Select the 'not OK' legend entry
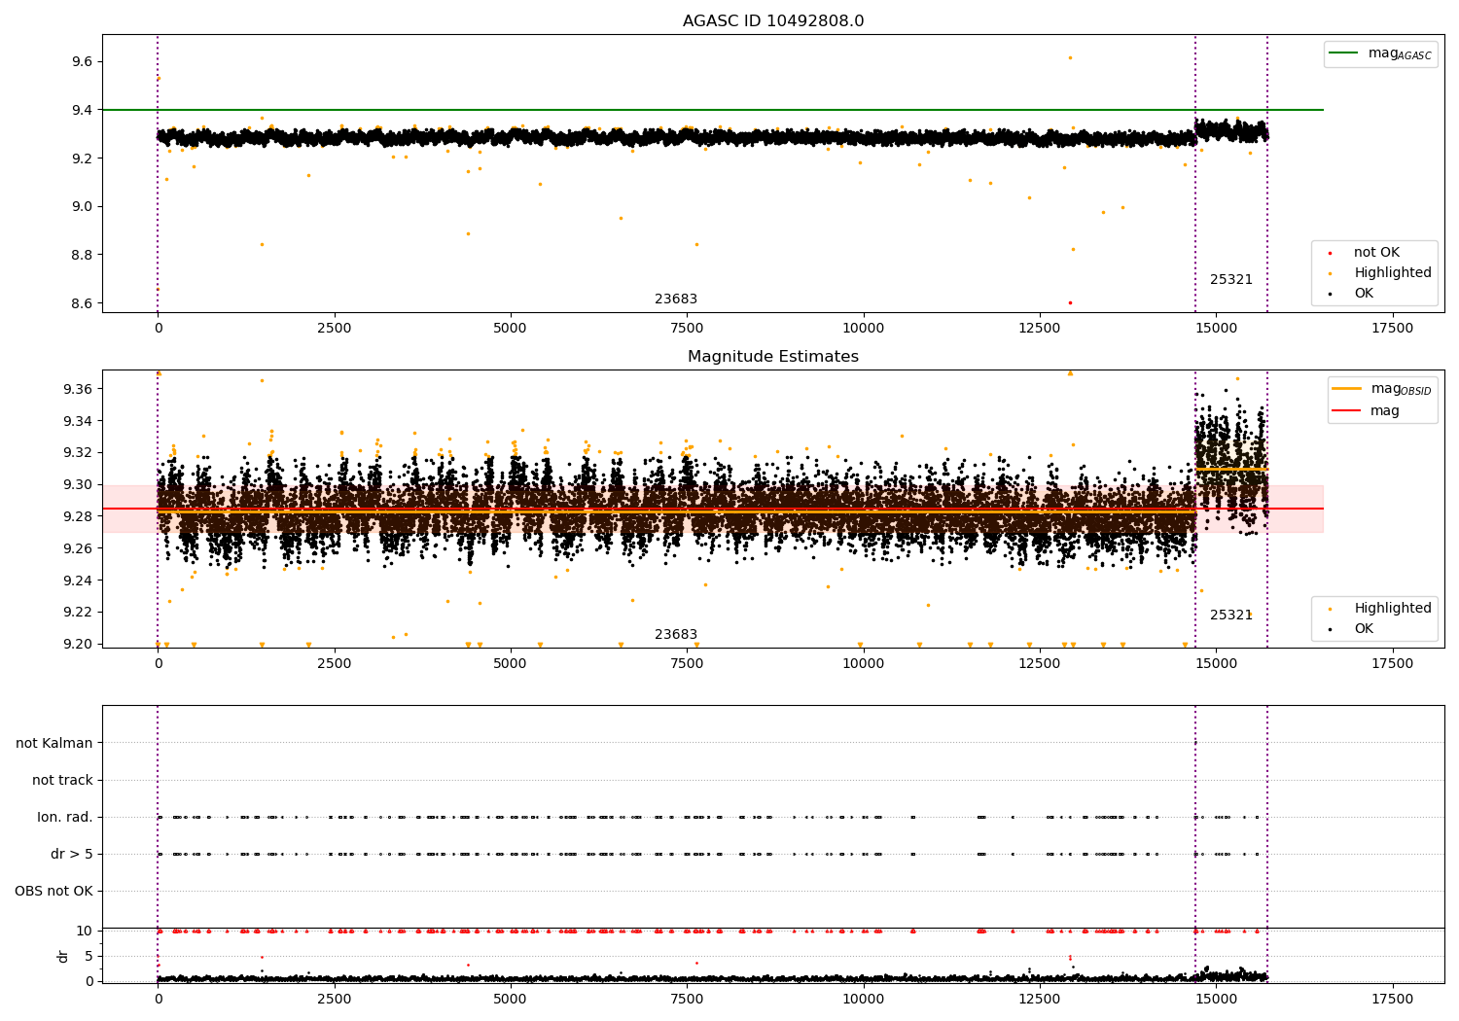 (1376, 253)
